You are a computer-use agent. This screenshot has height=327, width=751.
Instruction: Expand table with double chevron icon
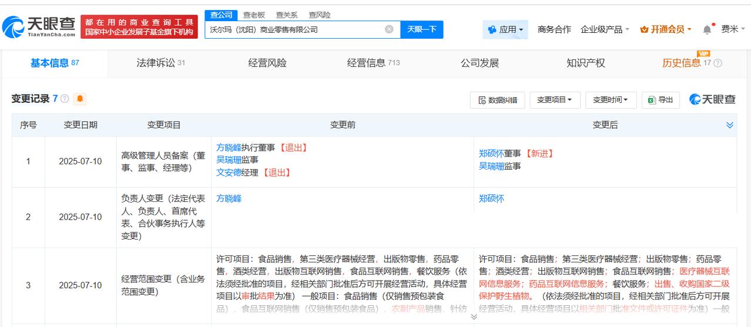(x=730, y=125)
